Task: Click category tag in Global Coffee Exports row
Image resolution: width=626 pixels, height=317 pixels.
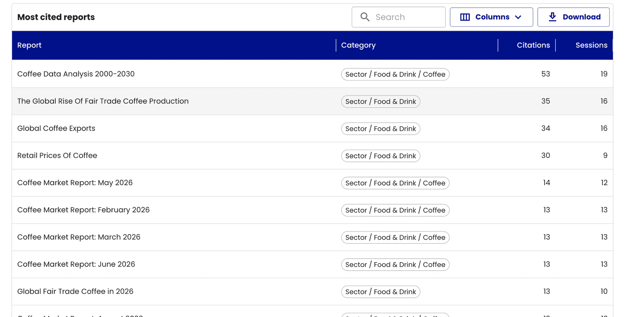Action: point(380,129)
